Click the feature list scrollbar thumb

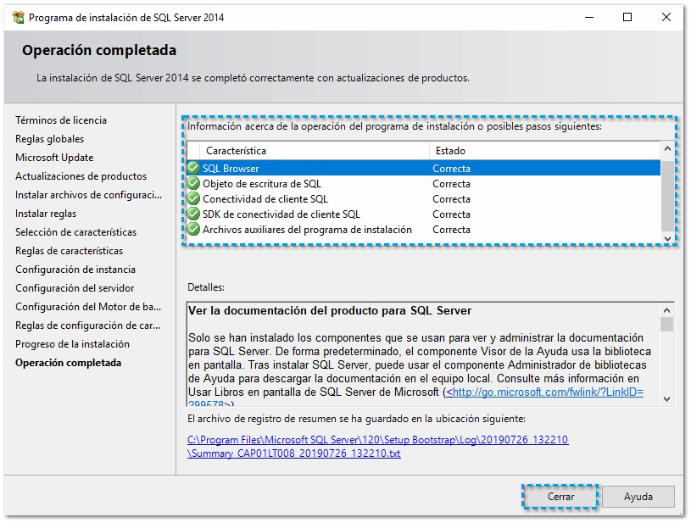coord(667,195)
